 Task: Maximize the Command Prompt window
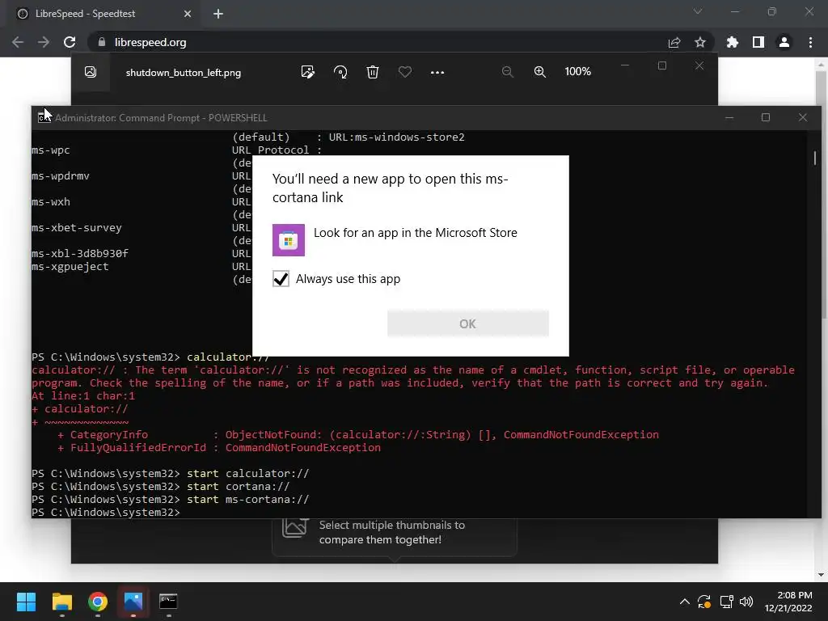click(x=766, y=117)
